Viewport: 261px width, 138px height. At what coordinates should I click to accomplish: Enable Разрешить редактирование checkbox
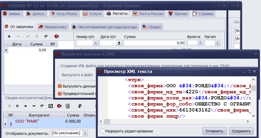pyautogui.click(x=102, y=131)
